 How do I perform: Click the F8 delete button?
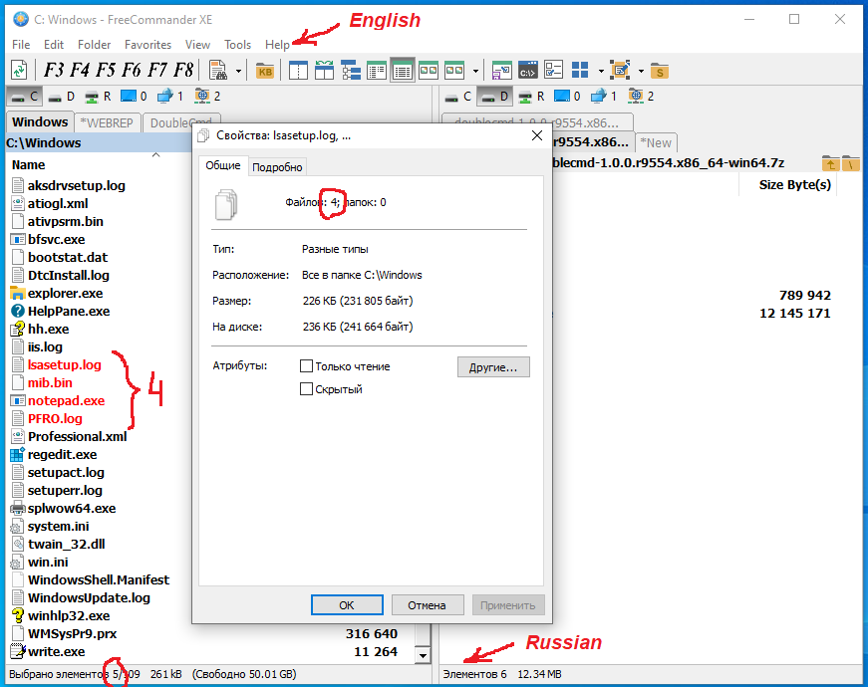click(183, 71)
